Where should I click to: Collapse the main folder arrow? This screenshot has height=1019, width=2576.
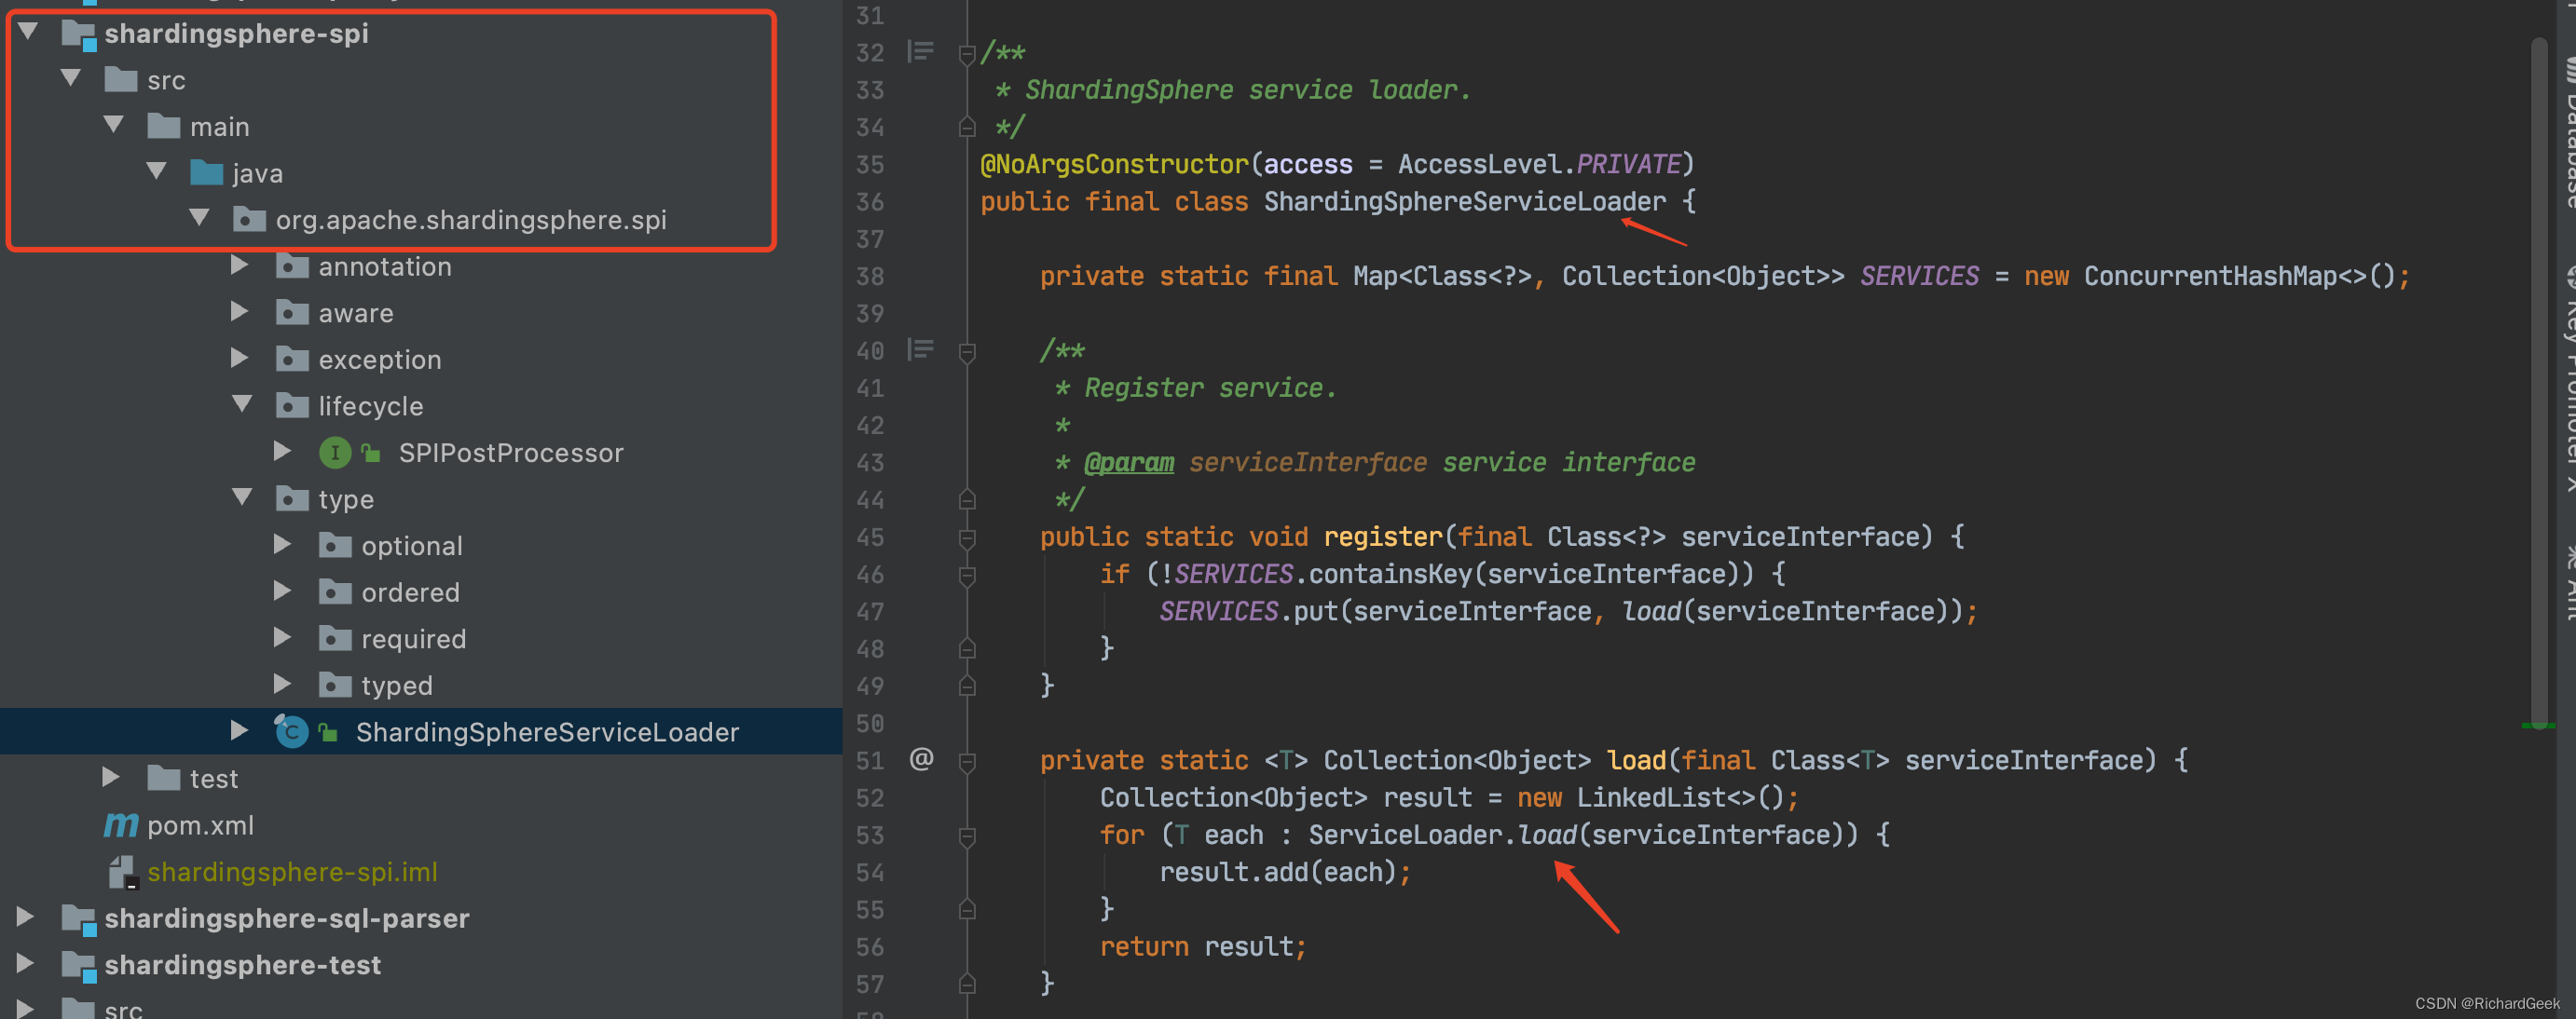pyautogui.click(x=114, y=125)
